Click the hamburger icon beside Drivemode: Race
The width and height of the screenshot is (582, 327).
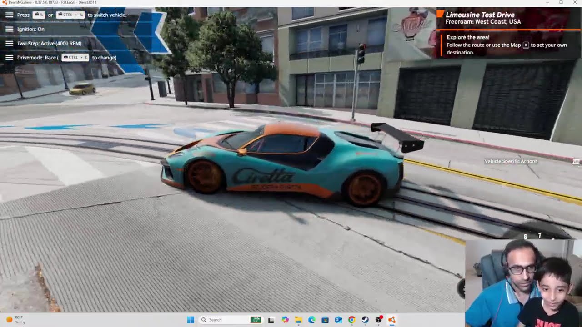9,58
